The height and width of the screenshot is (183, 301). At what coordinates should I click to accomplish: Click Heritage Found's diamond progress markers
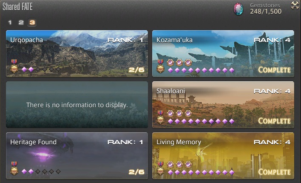point(41,172)
